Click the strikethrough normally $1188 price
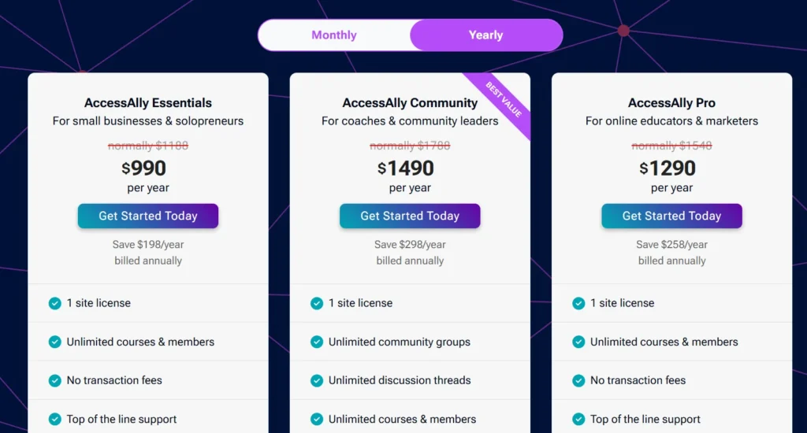This screenshot has width=807, height=433. pos(148,146)
